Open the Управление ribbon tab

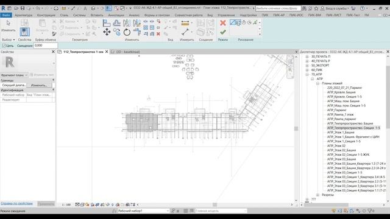[226, 15]
